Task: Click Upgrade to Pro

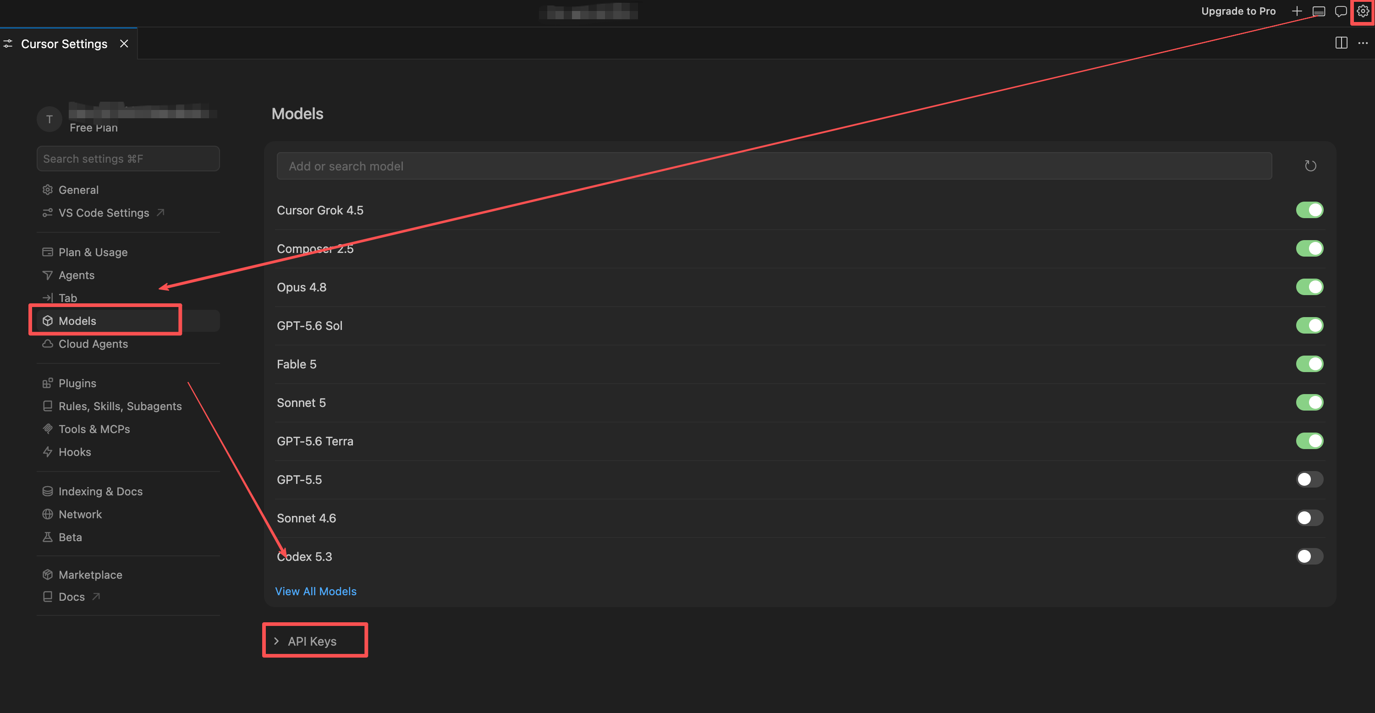Action: [x=1238, y=11]
